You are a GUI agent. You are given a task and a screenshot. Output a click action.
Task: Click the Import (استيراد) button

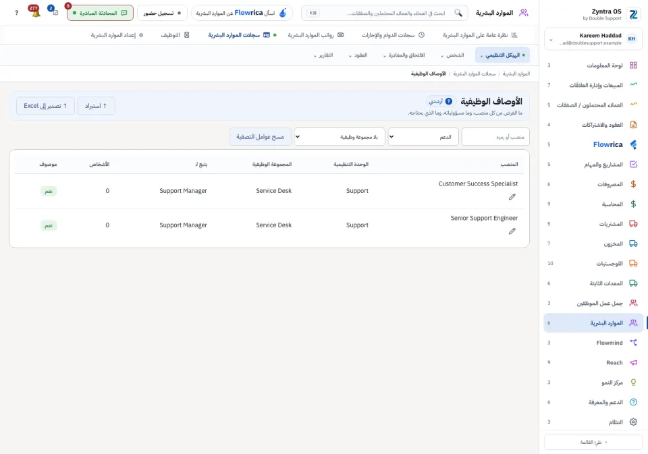coord(96,106)
